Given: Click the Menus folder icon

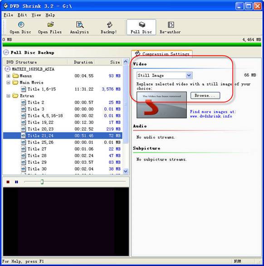Looking at the screenshot, I should pos(15,76).
